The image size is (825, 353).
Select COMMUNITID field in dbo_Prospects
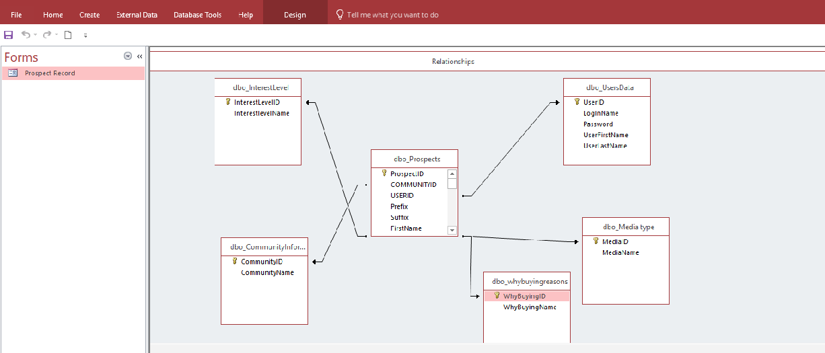(413, 184)
